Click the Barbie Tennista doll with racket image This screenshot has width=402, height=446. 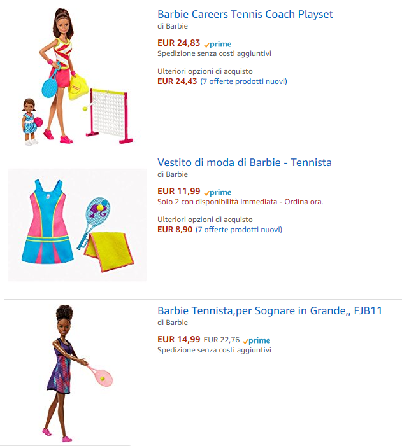coord(78,373)
